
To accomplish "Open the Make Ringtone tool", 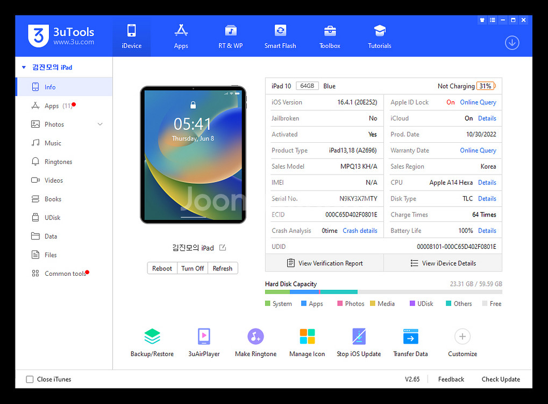I will point(256,343).
